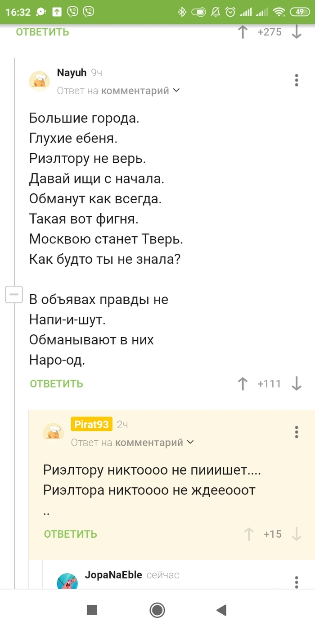Viewport: 315px width, 631px height.
Task: Downvote Pirat93's comment
Action: tap(297, 534)
